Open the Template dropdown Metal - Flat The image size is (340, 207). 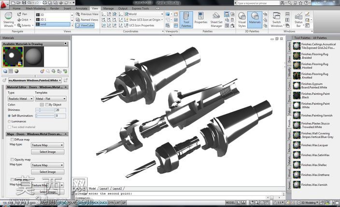[x=51, y=99]
